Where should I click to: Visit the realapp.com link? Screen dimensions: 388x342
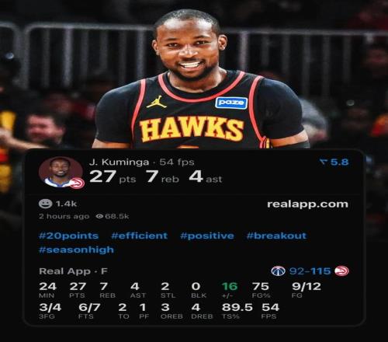click(307, 204)
